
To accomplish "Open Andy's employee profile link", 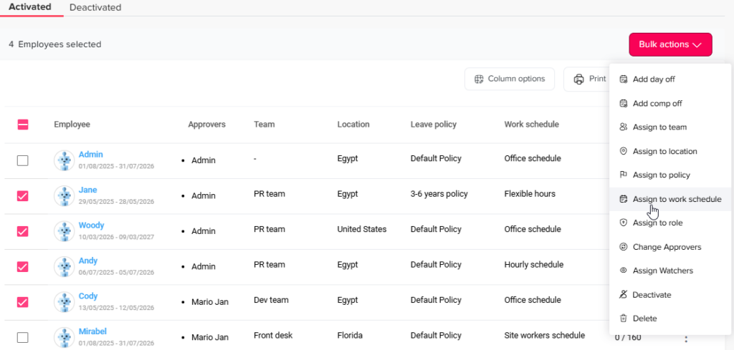I will (x=88, y=261).
